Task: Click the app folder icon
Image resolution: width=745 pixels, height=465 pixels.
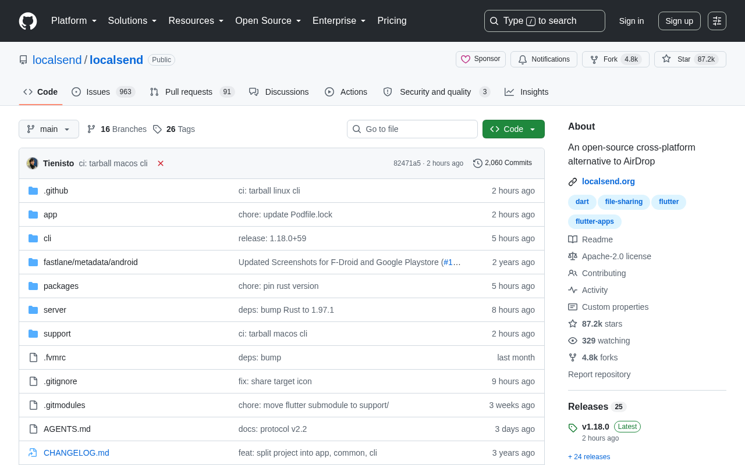Action: [33, 214]
